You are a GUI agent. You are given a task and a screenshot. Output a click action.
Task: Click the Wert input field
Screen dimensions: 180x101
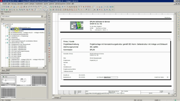coord(23,21)
